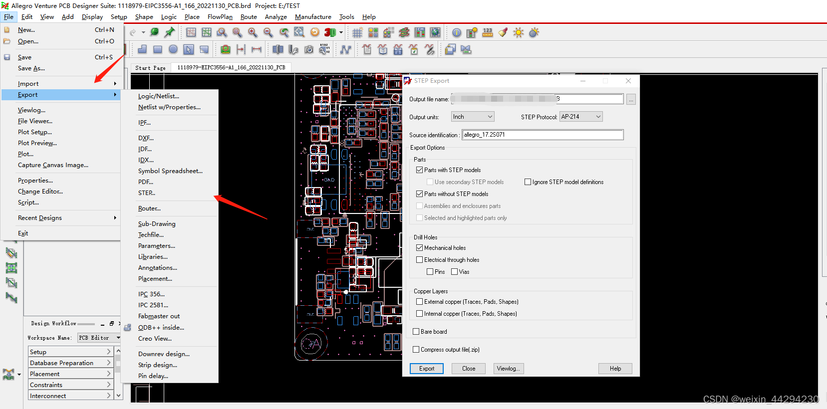
Task: Open the 3D viewer icon
Action: click(x=330, y=32)
